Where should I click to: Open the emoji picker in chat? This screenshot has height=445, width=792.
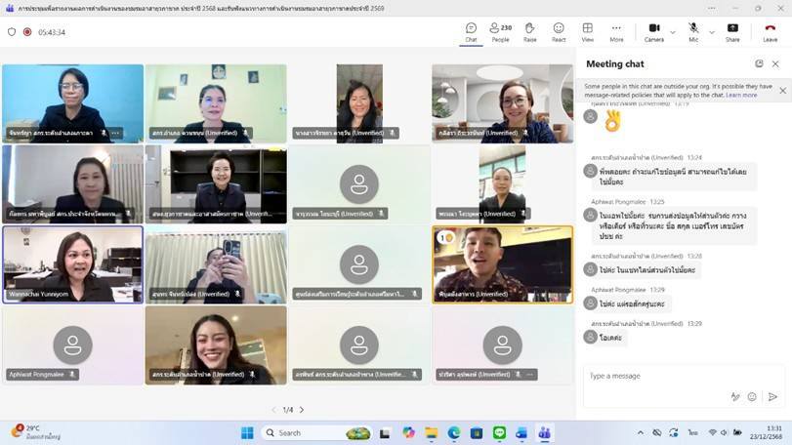coord(752,396)
